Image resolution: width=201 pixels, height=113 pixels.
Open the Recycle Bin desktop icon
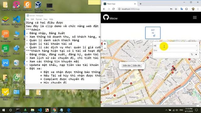[16, 64]
